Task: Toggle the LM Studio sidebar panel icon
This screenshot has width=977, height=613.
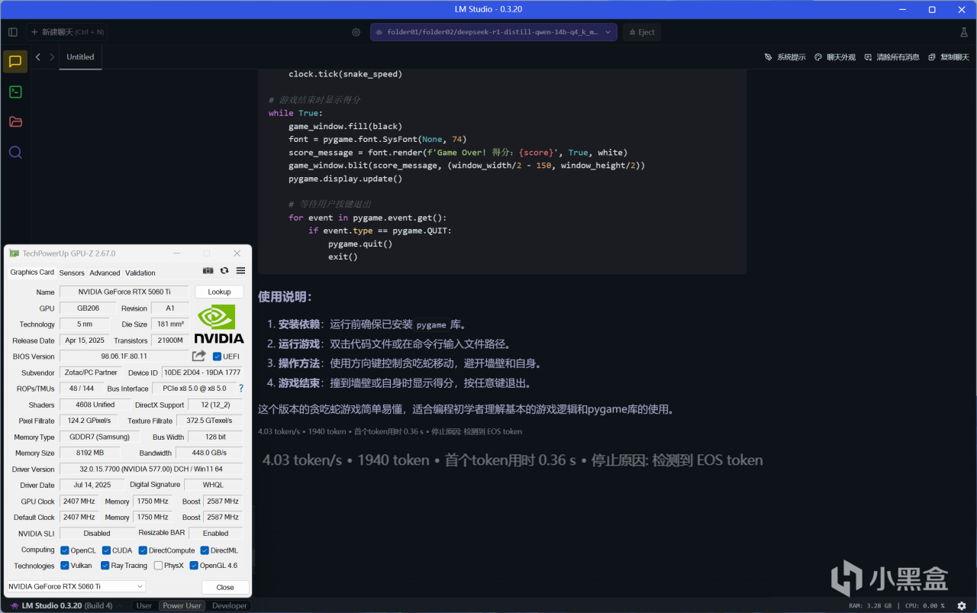Action: click(13, 32)
